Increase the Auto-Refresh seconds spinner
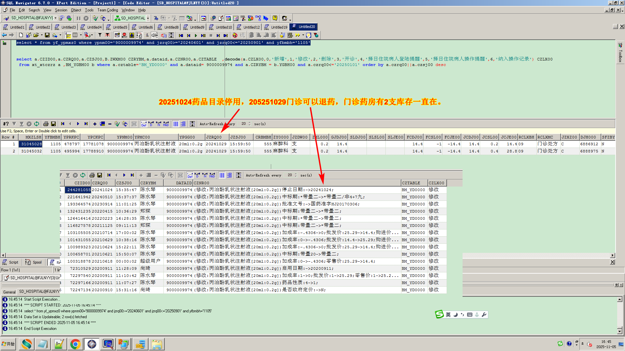 tap(250, 123)
